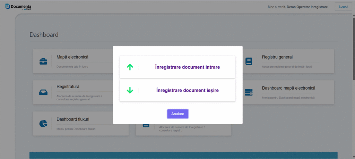
Task: Click the Demo Operator Inregistrare user name
Action: [x=307, y=7]
